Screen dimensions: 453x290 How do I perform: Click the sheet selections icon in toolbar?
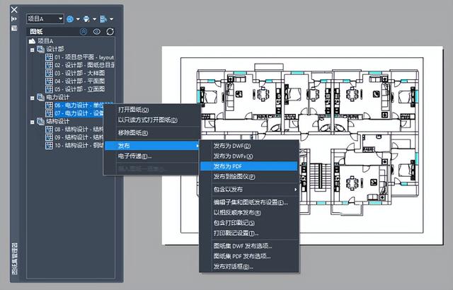(104, 18)
